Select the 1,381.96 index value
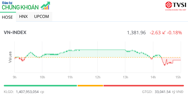This screenshot has height=98, width=188. (136, 33)
